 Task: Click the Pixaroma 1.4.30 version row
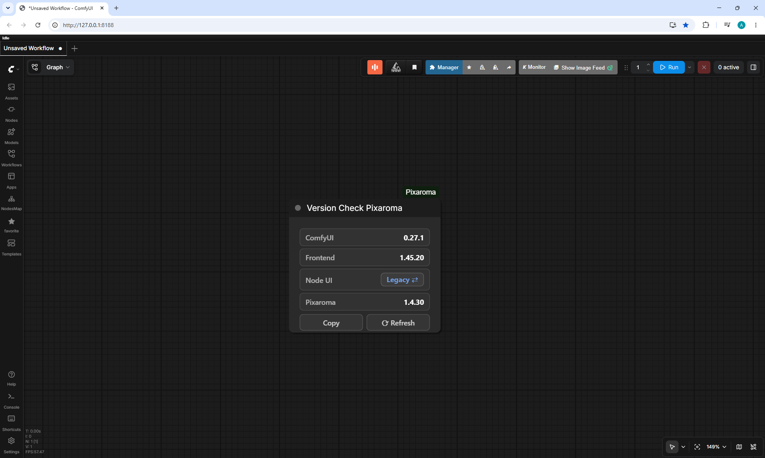(365, 302)
